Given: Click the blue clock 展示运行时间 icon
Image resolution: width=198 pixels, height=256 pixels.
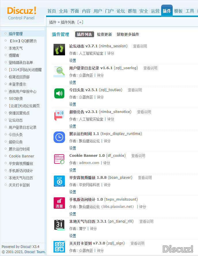Looking at the screenshot, I should tap(59, 137).
